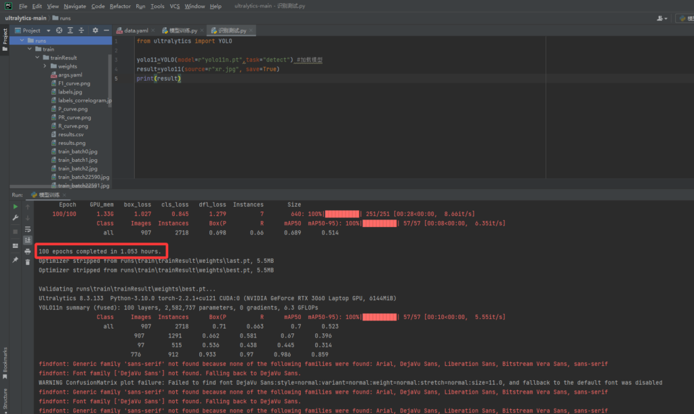694x414 pixels.
Task: Close the 模型训练 Run tab
Action: click(x=64, y=195)
